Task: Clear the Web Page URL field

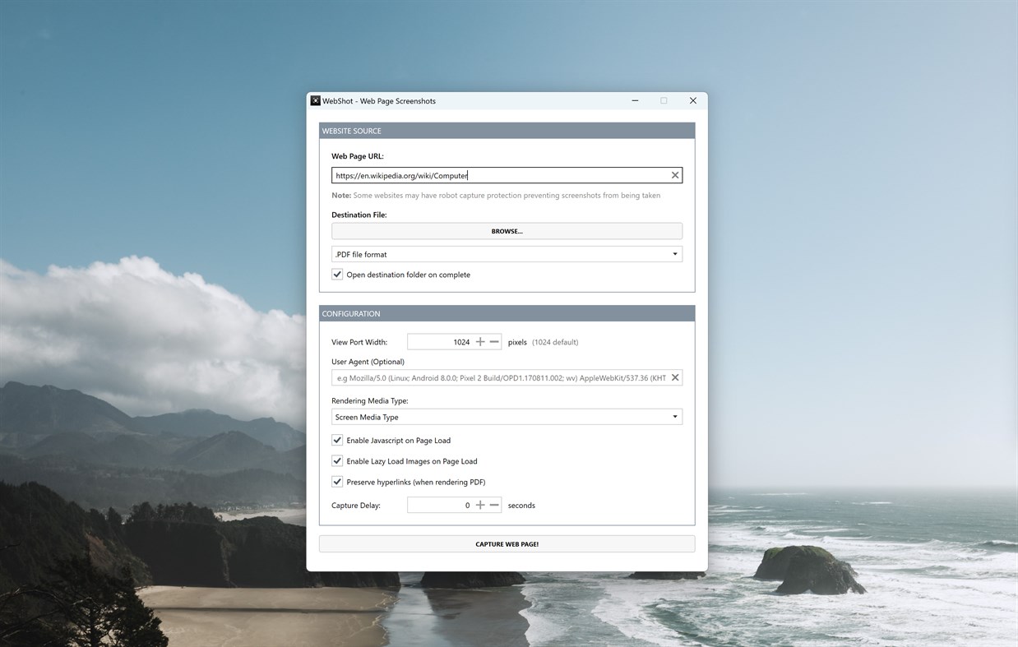Action: pyautogui.click(x=674, y=174)
